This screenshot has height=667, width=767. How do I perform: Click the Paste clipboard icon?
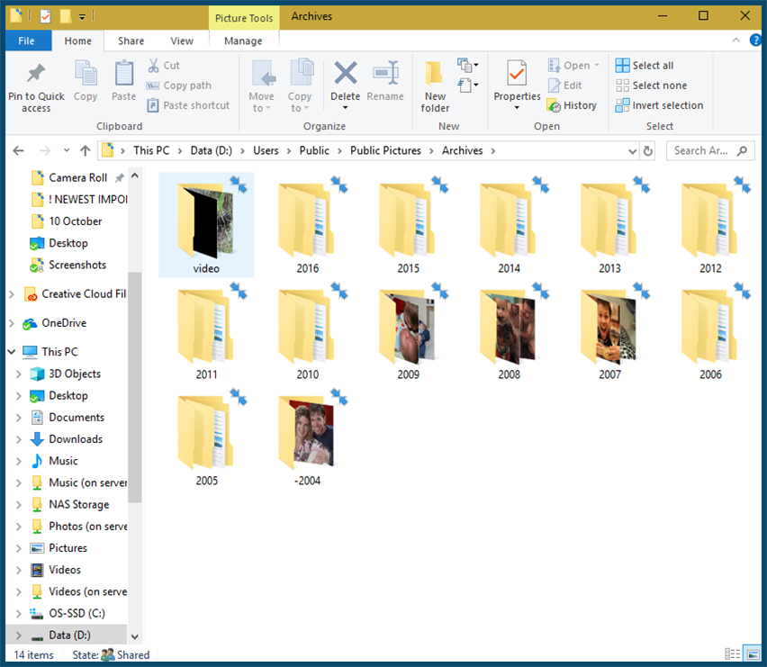pyautogui.click(x=123, y=73)
